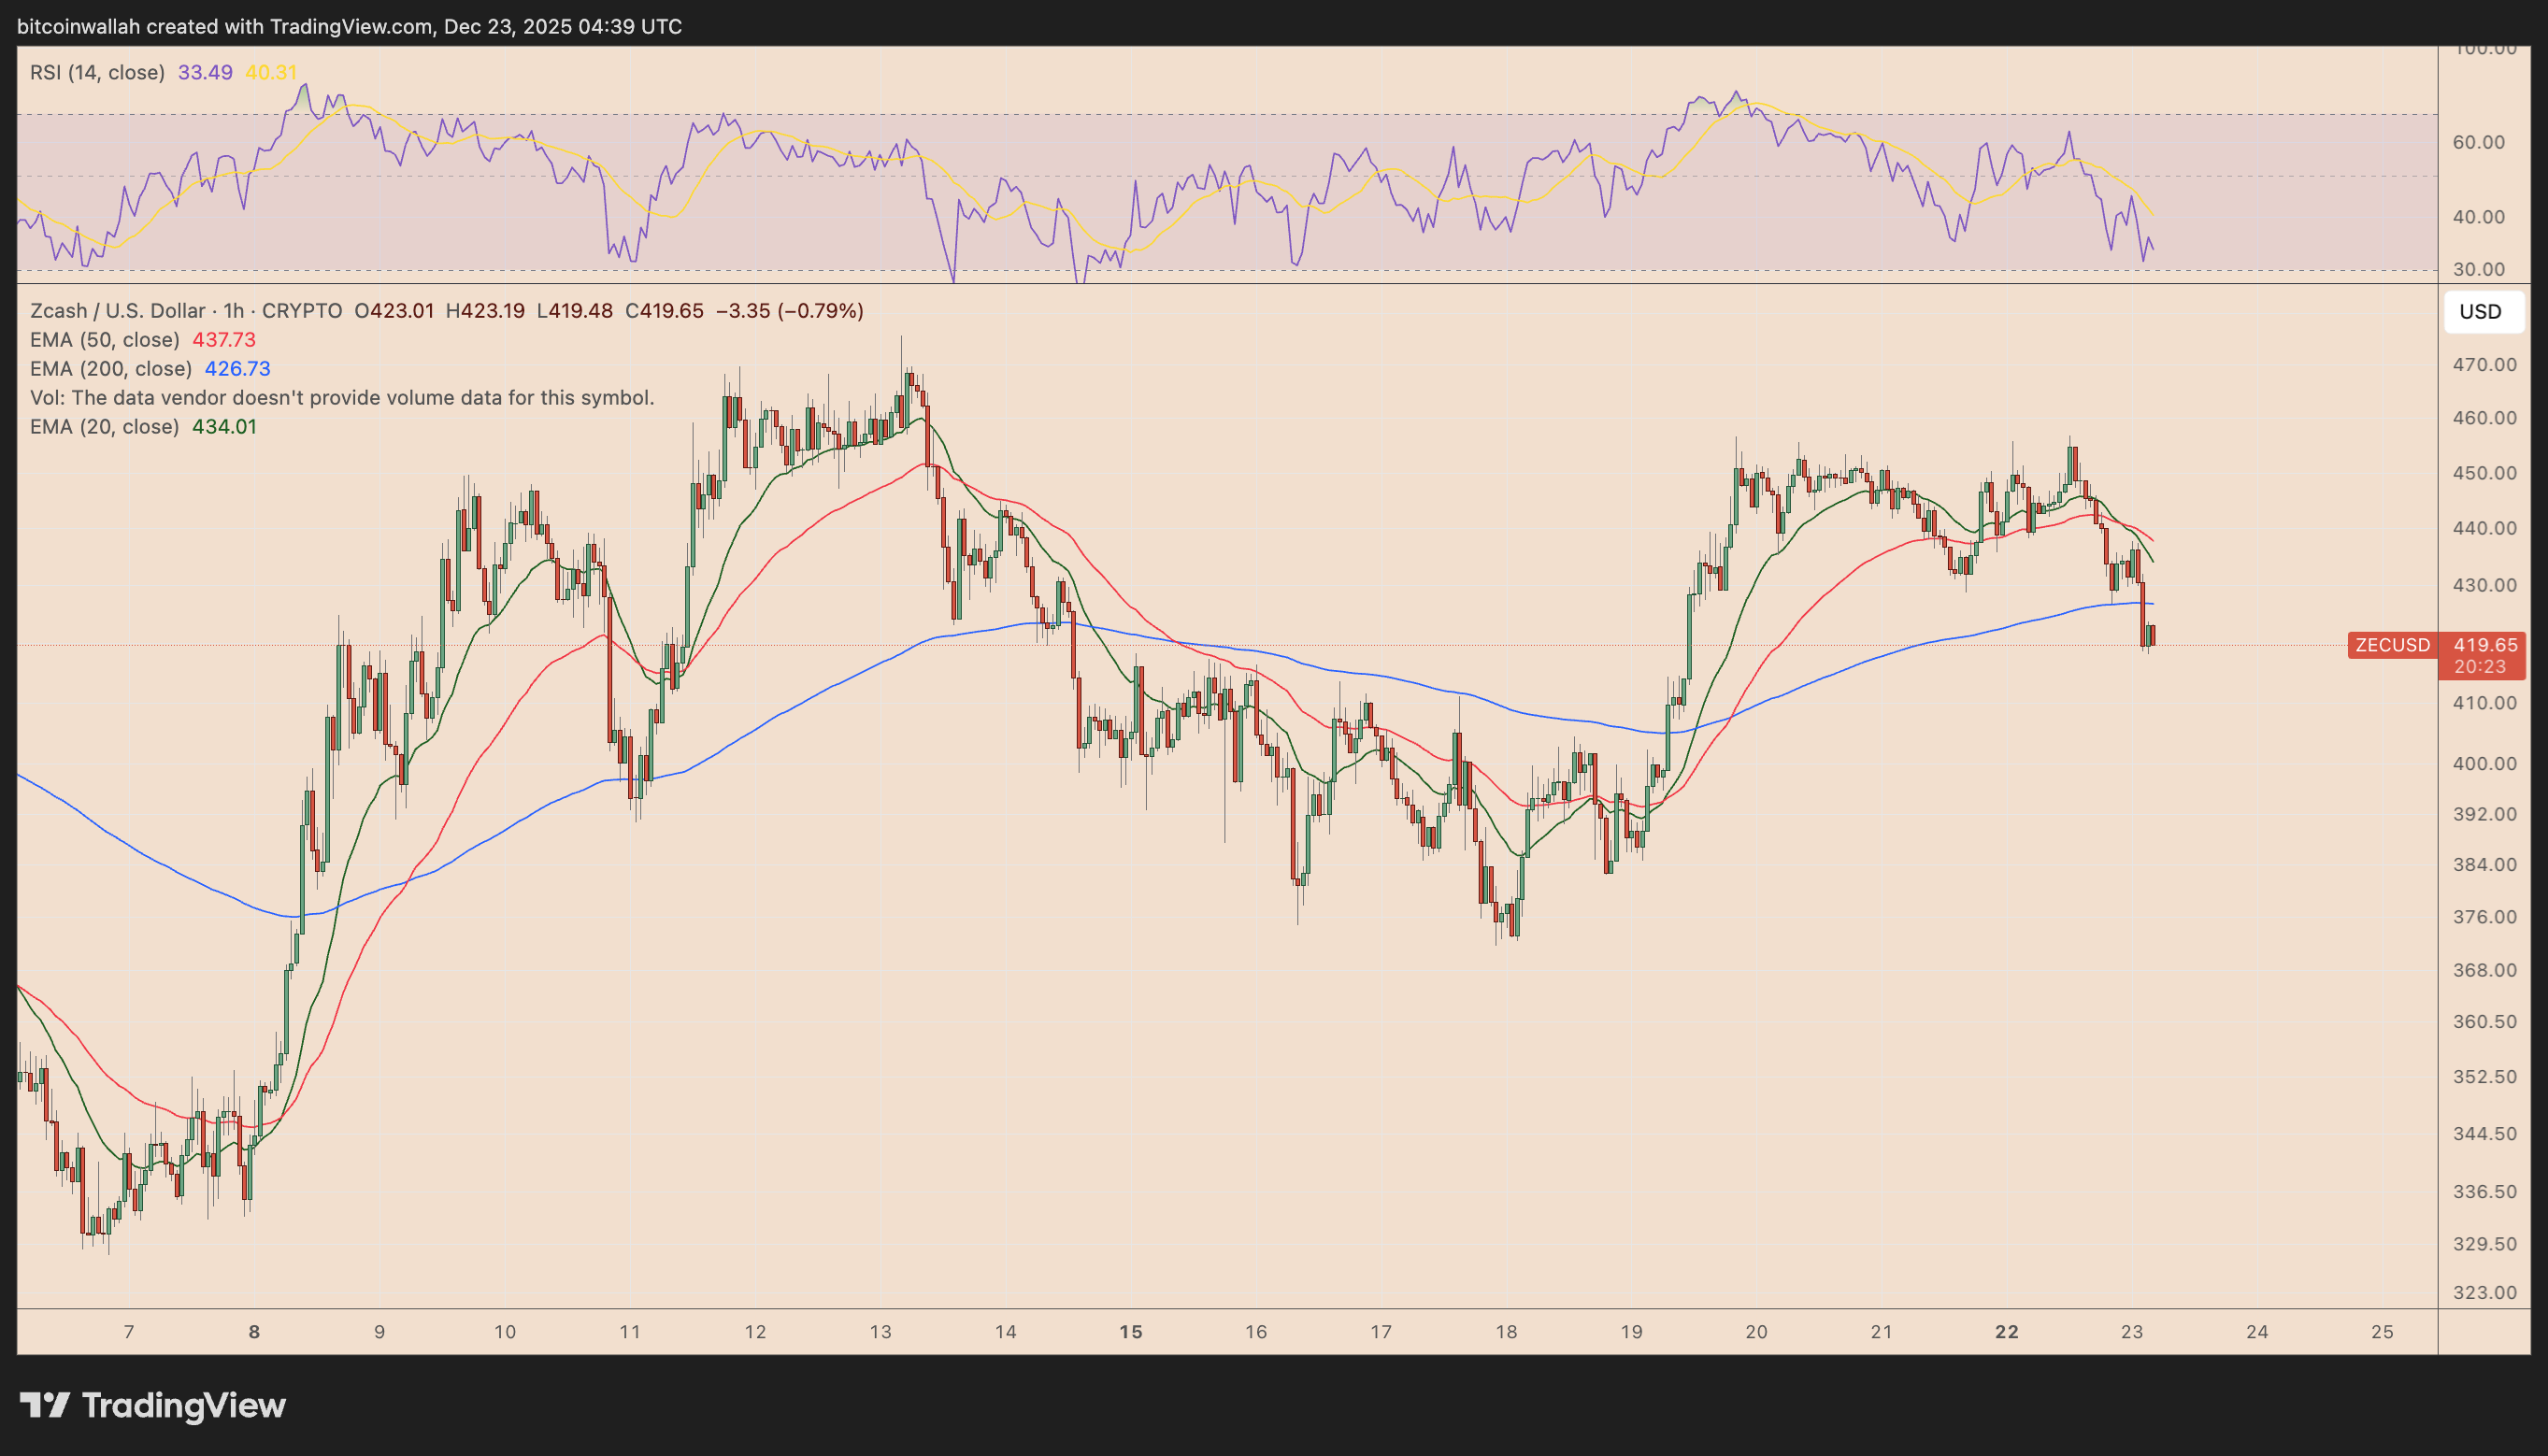Viewport: 2548px width, 1456px height.
Task: Click the 440.00 price axis label
Action: 2488,529
